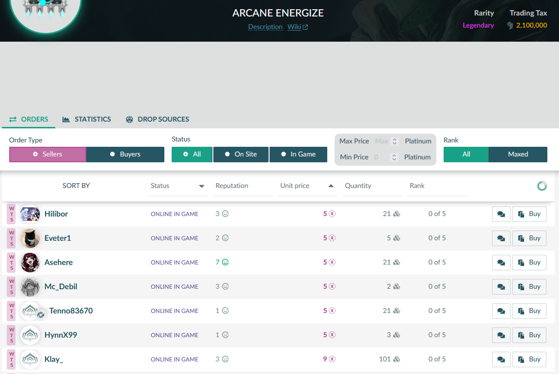Switch to the Drop Sources tab
Screen dimensions: 559x374
point(157,119)
